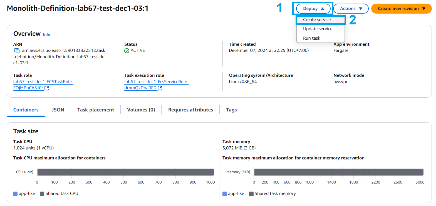Image resolution: width=436 pixels, height=206 pixels.
Task: Copy the ARN with the copy icon
Action: 17,51
